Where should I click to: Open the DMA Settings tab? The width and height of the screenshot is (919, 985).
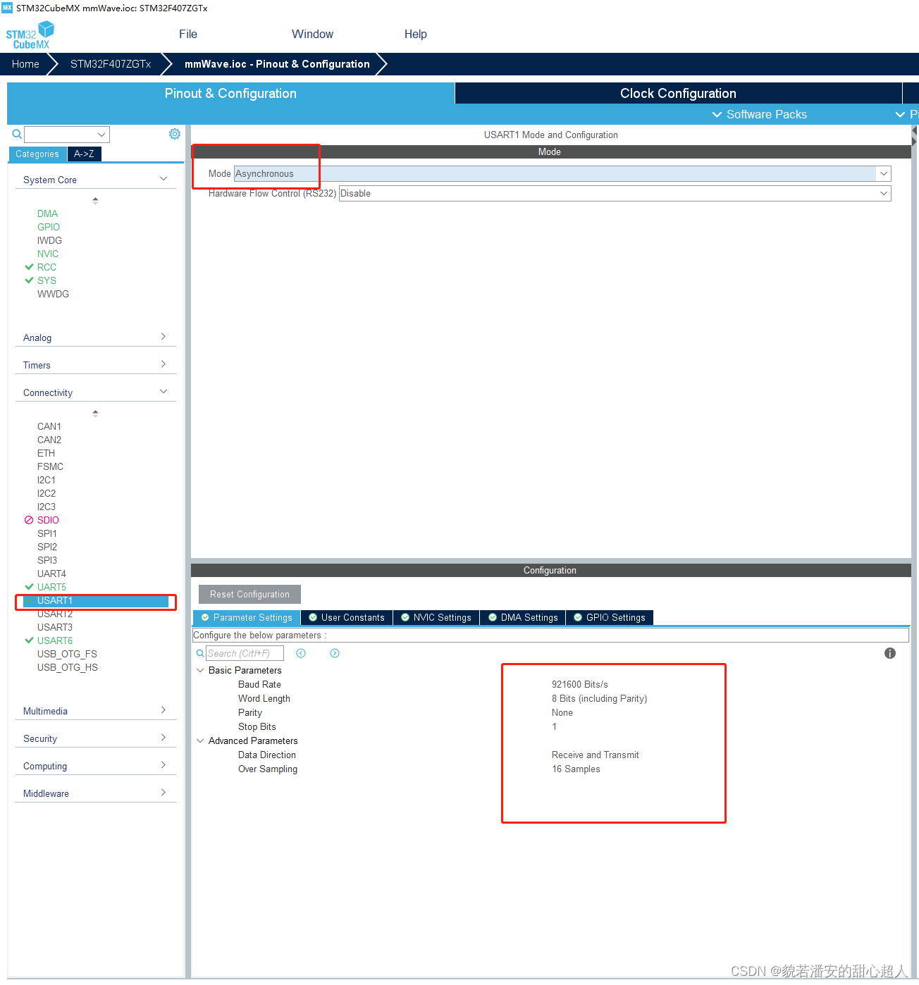coord(523,617)
